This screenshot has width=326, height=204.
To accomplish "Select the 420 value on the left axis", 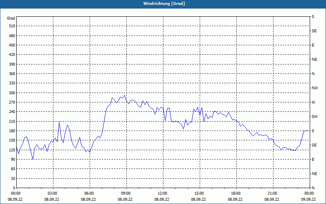I will pos(12,55).
